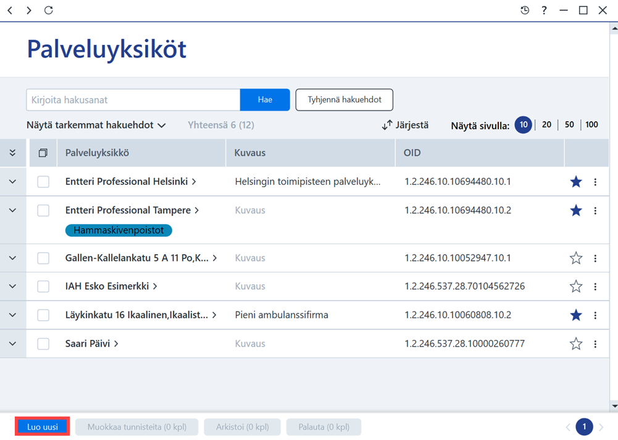Show 100 items per page
Viewport: 618px width, 440px height.
point(591,125)
